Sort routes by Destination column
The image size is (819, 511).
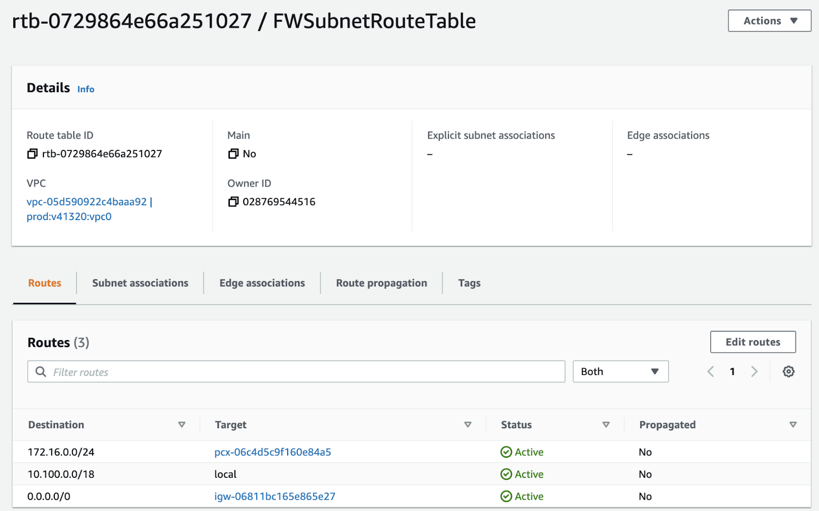pos(181,425)
